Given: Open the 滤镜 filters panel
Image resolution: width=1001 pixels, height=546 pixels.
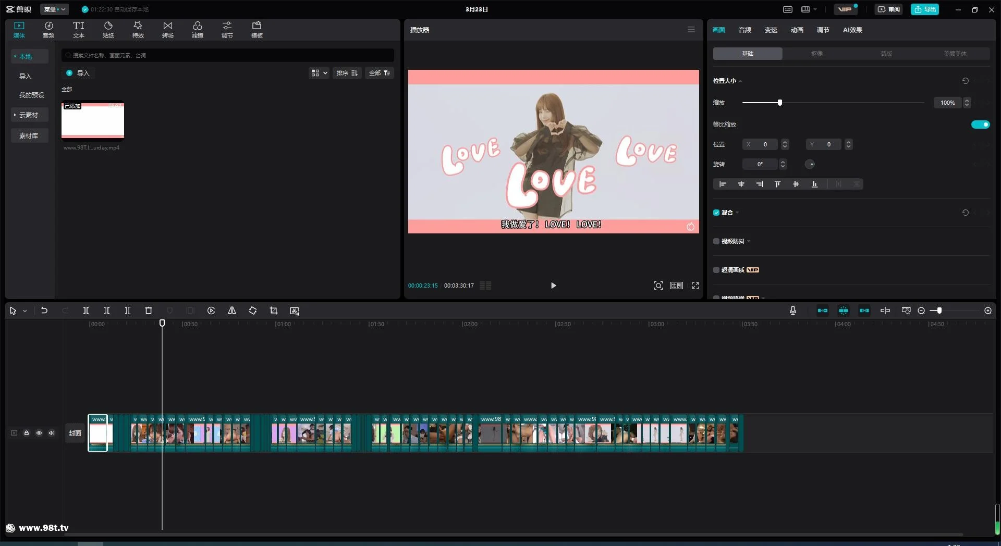Looking at the screenshot, I should pyautogui.click(x=197, y=30).
